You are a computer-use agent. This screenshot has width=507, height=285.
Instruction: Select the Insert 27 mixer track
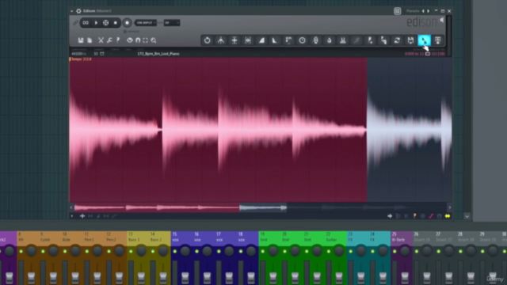[x=444, y=240]
